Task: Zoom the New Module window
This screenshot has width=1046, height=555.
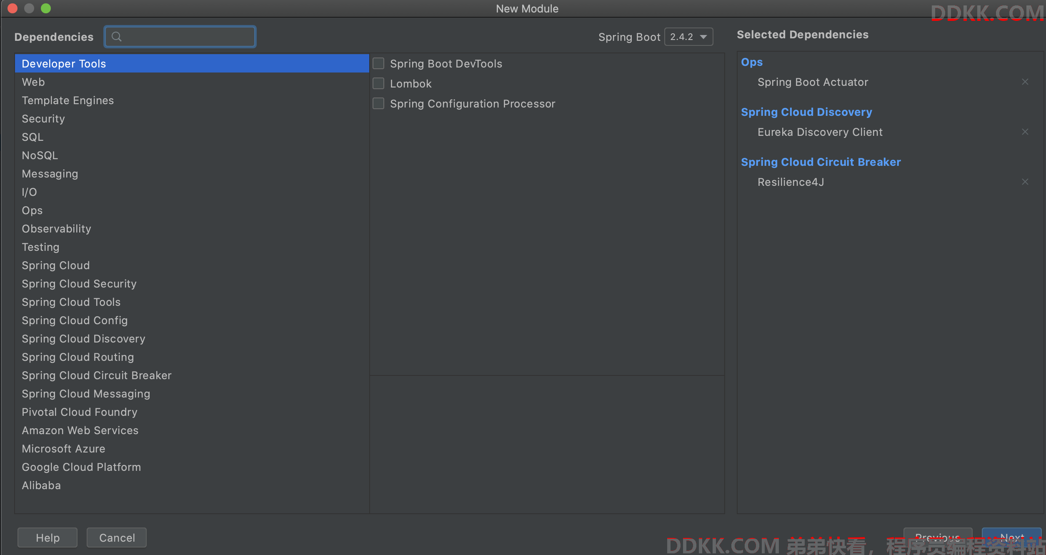Action: click(46, 8)
